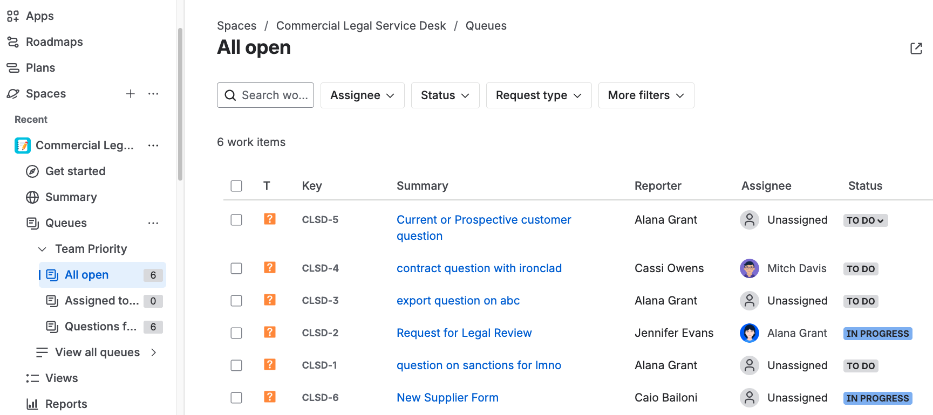The width and height of the screenshot is (933, 415).
Task: Open the Assignee filter dropdown
Action: point(362,95)
